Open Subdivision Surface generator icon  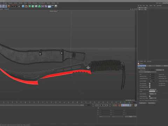[30, 6]
